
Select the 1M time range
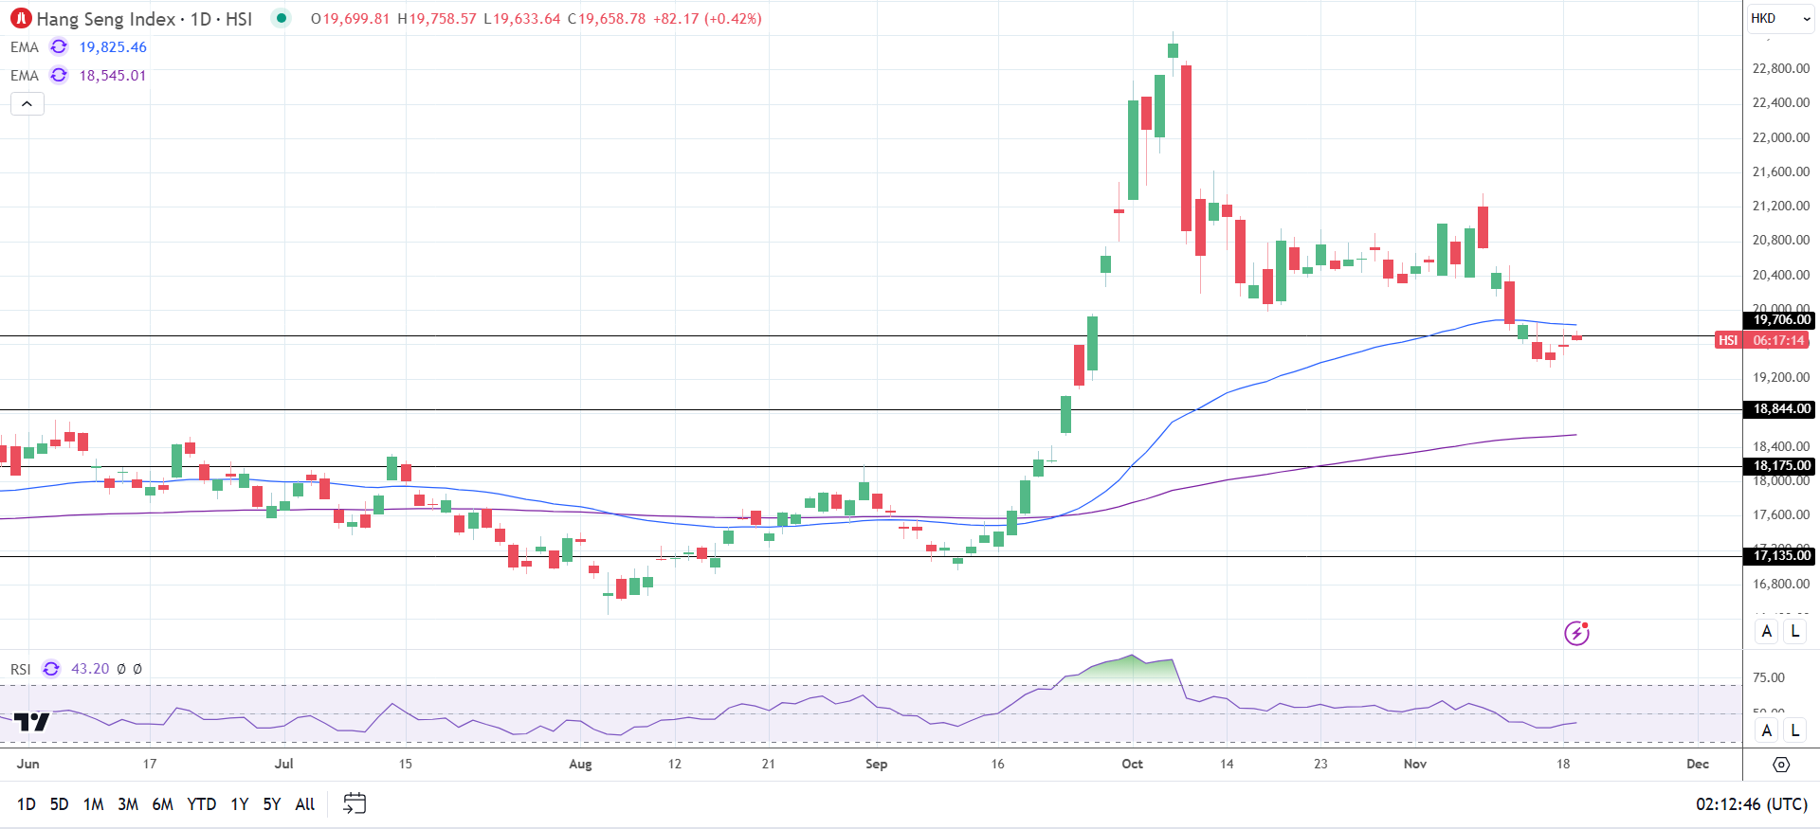coord(93,804)
